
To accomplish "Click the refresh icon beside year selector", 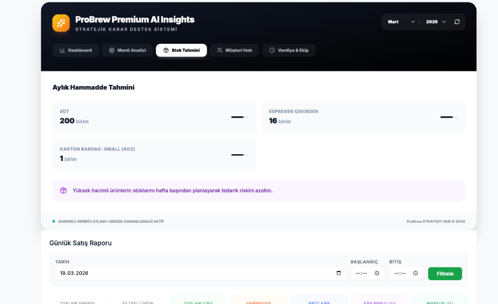I will coord(457,22).
